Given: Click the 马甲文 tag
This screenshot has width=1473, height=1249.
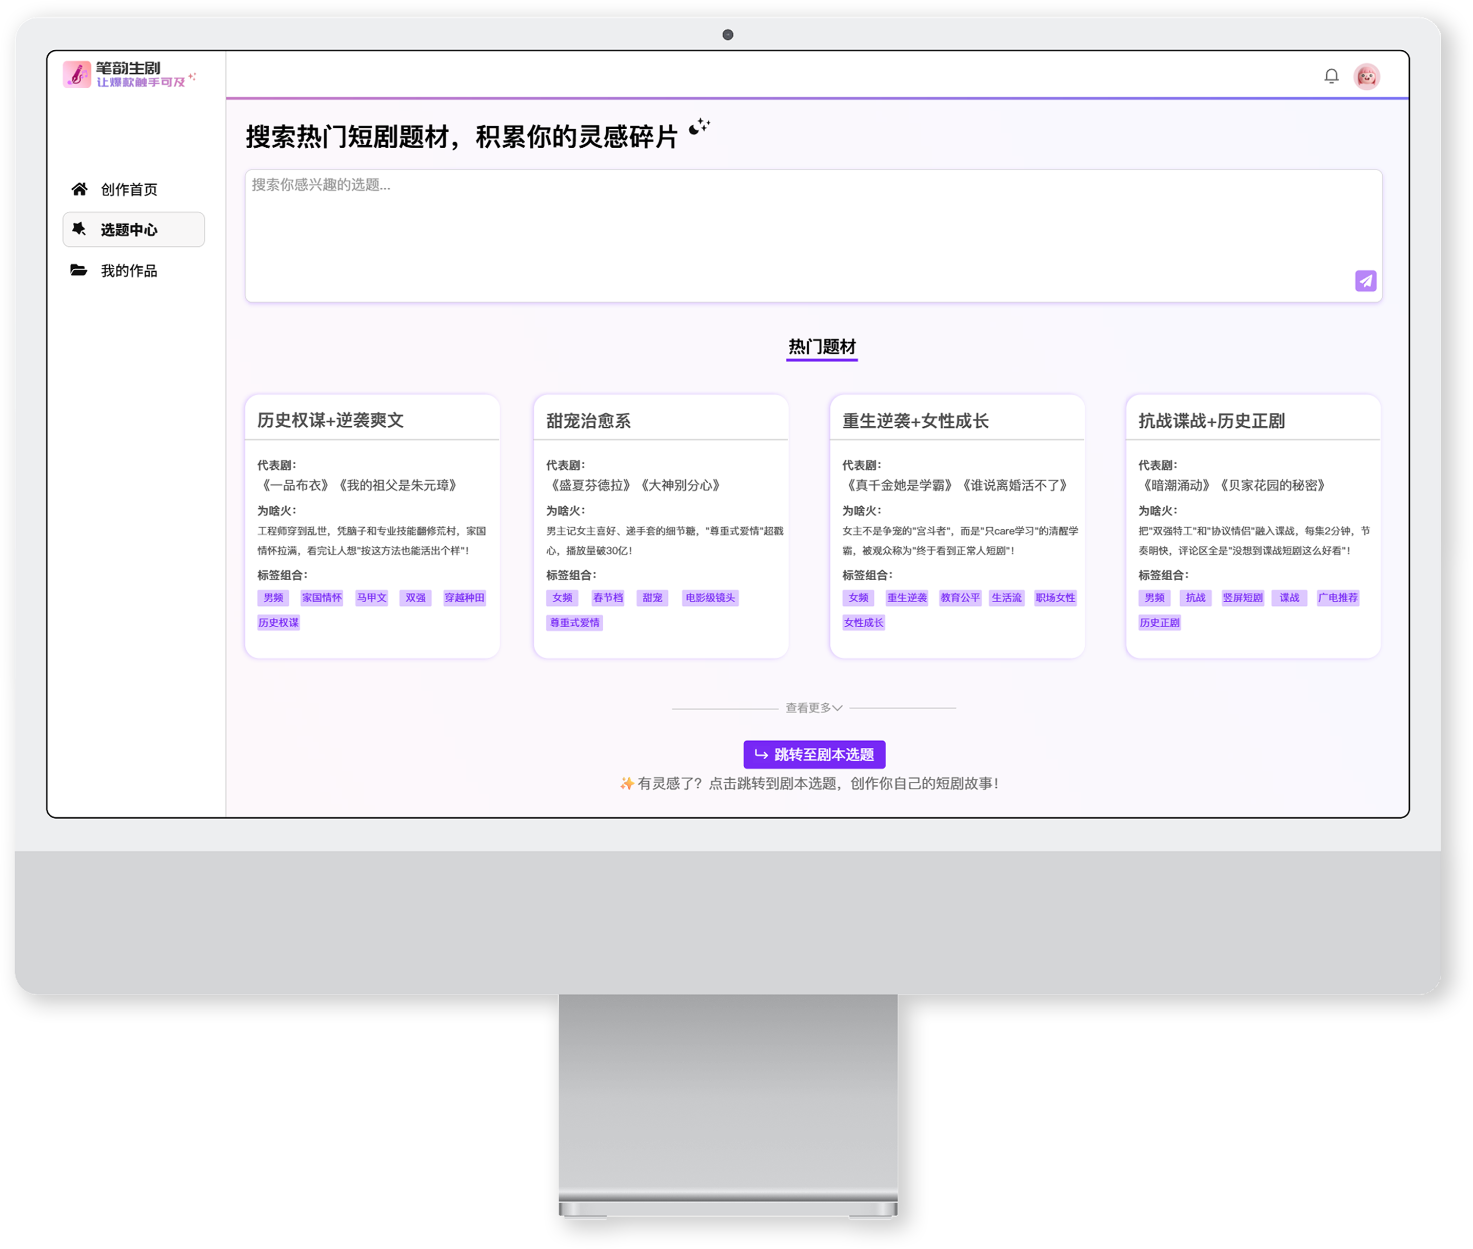Looking at the screenshot, I should (x=372, y=598).
